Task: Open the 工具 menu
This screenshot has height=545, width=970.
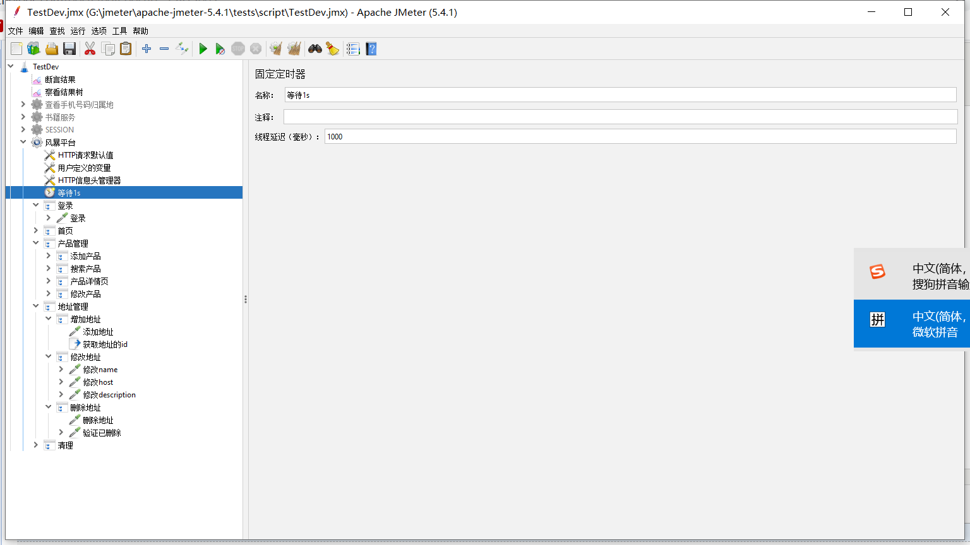Action: [119, 31]
